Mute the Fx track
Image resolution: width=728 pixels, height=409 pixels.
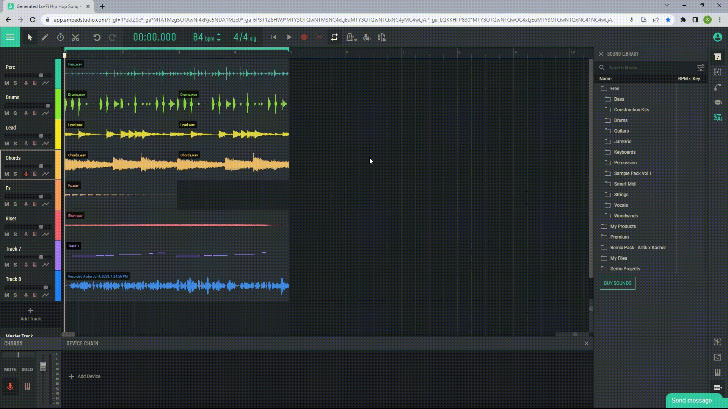(6, 204)
